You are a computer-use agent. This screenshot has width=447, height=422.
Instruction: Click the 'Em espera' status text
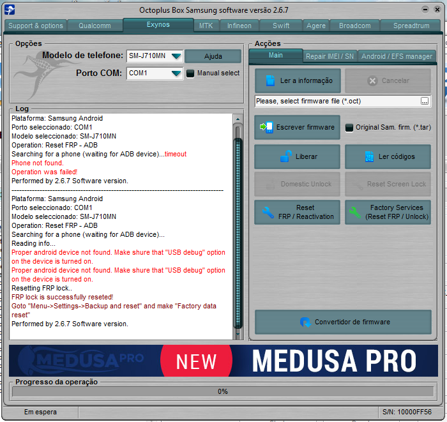(40, 412)
